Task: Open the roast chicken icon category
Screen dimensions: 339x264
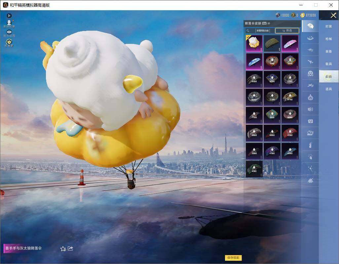Action: pyautogui.click(x=310, y=180)
